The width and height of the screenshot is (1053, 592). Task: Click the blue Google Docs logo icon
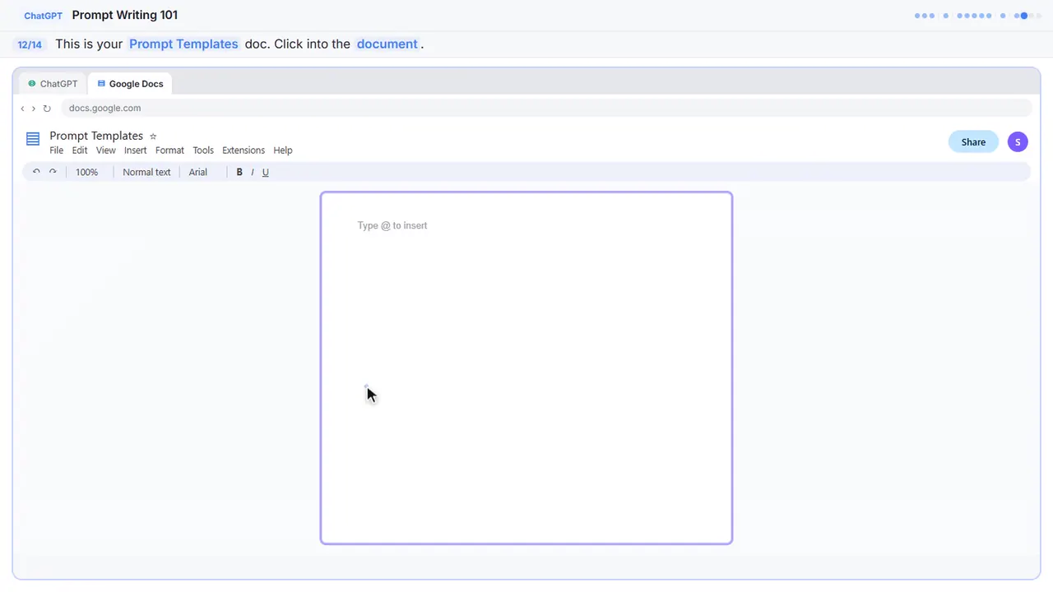(33, 139)
